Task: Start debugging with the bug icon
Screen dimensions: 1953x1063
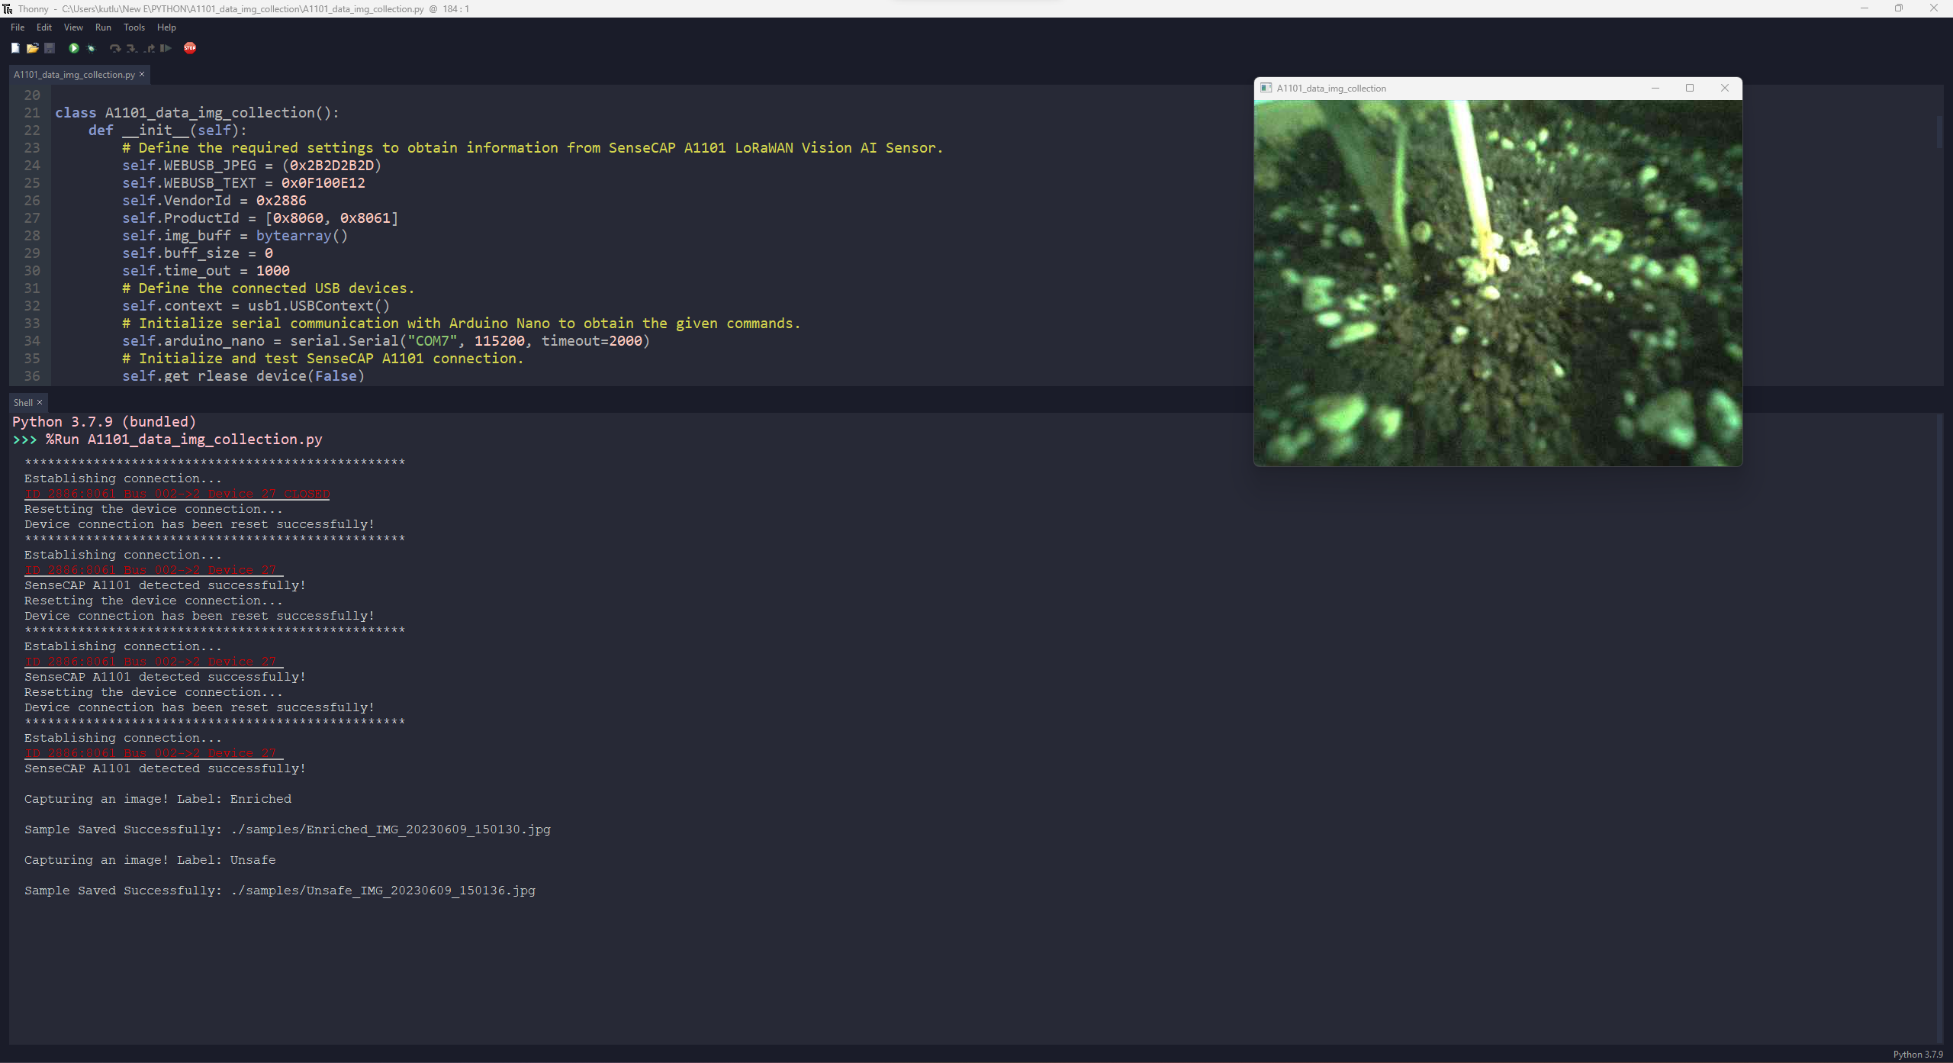Action: click(x=90, y=48)
